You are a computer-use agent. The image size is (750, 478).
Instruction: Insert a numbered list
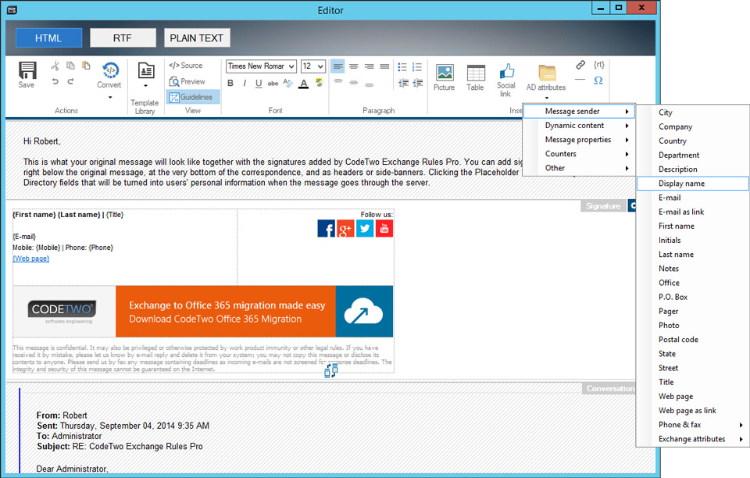click(417, 67)
